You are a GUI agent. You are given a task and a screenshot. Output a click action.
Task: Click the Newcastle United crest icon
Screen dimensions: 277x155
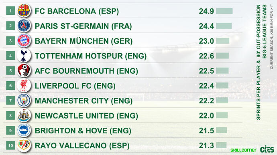(24, 115)
